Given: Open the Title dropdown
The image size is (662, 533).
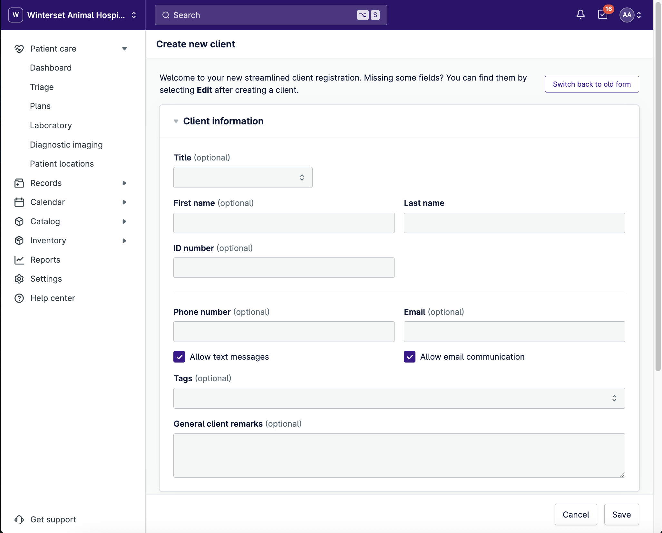Looking at the screenshot, I should coord(243,177).
